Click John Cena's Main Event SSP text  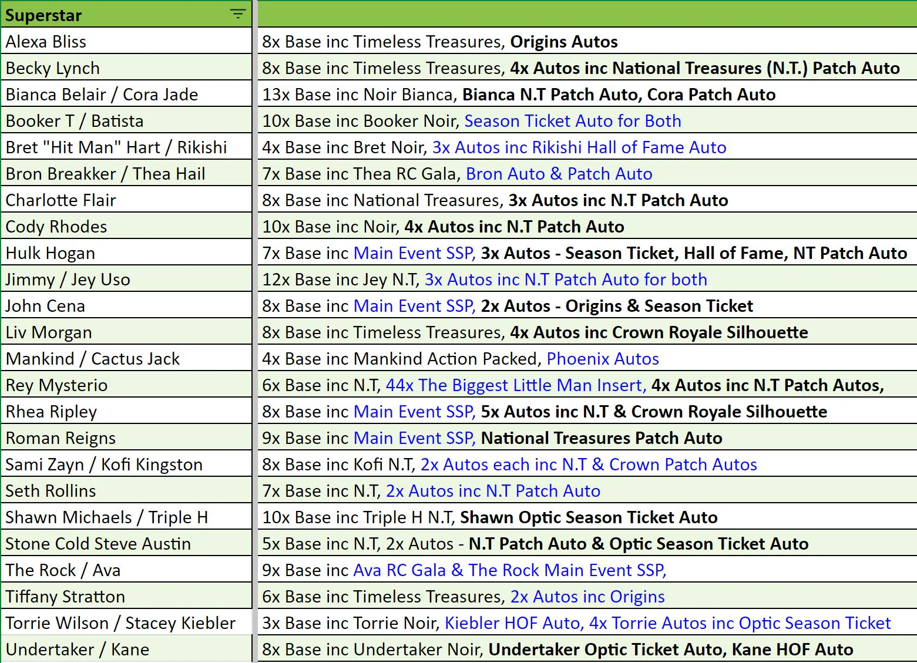coord(415,306)
